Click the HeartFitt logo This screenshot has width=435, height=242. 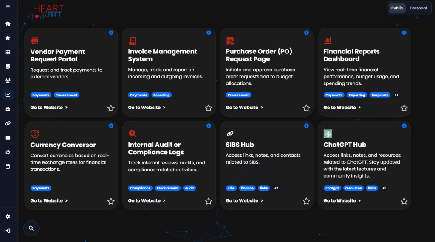46,12
